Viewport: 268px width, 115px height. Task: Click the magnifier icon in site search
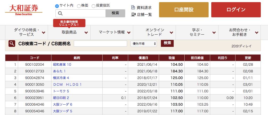(x=60, y=13)
